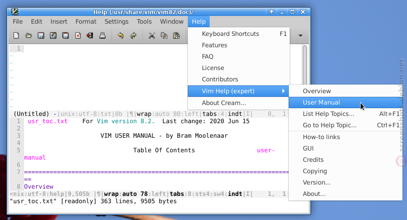Select Version... in the submenu

(346, 183)
